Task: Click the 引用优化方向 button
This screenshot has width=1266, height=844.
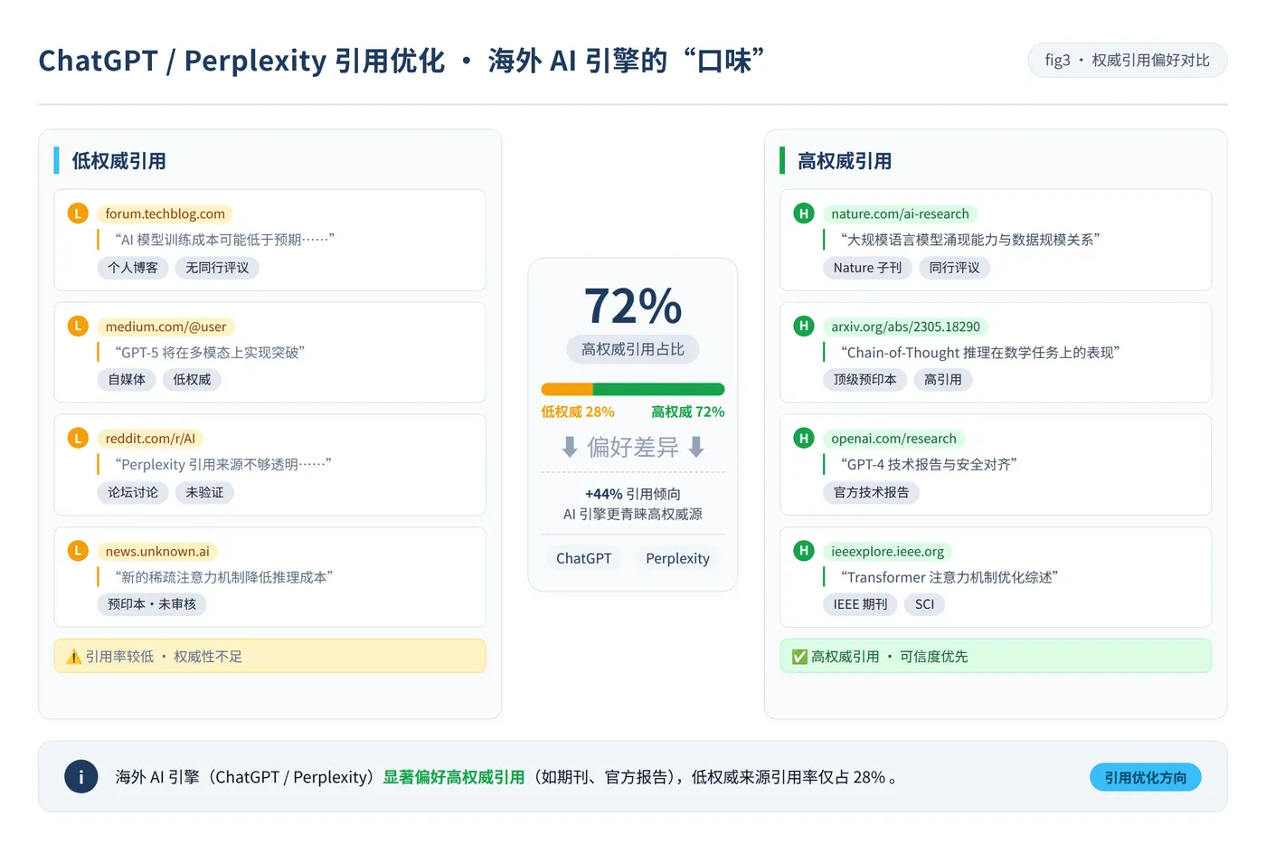Action: (x=1146, y=777)
